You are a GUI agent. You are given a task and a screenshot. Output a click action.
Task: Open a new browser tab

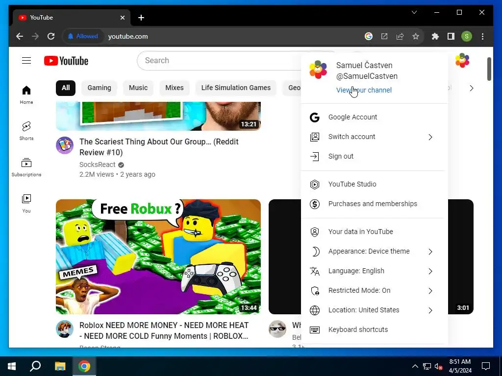click(x=141, y=18)
